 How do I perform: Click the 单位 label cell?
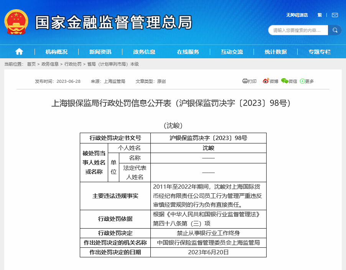pos(114,168)
